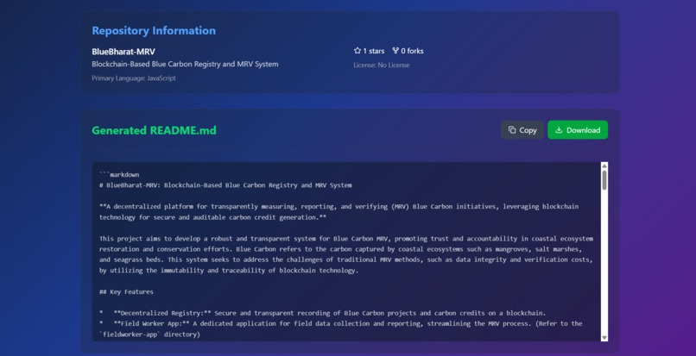Screen dimensions: 696x356
Task: Click the repository description under BlueBharat-MRV
Action: [185, 65]
